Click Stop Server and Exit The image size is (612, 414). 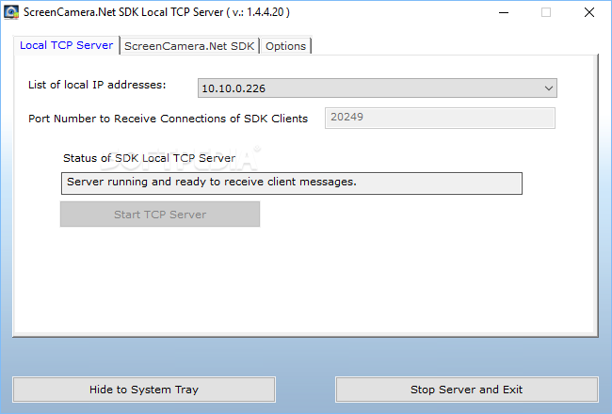click(466, 390)
